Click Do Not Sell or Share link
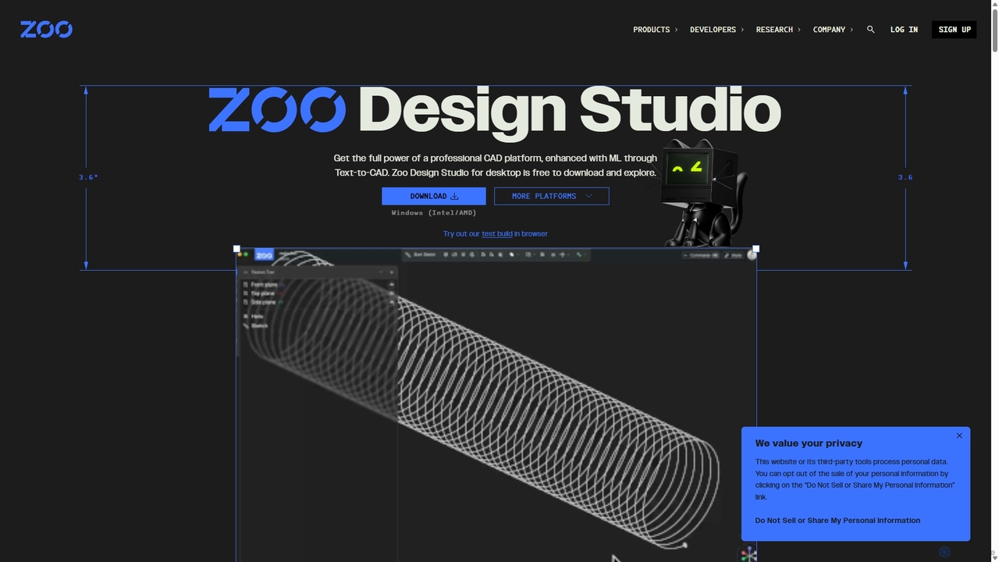Screen dimensions: 999x562 tap(837, 521)
